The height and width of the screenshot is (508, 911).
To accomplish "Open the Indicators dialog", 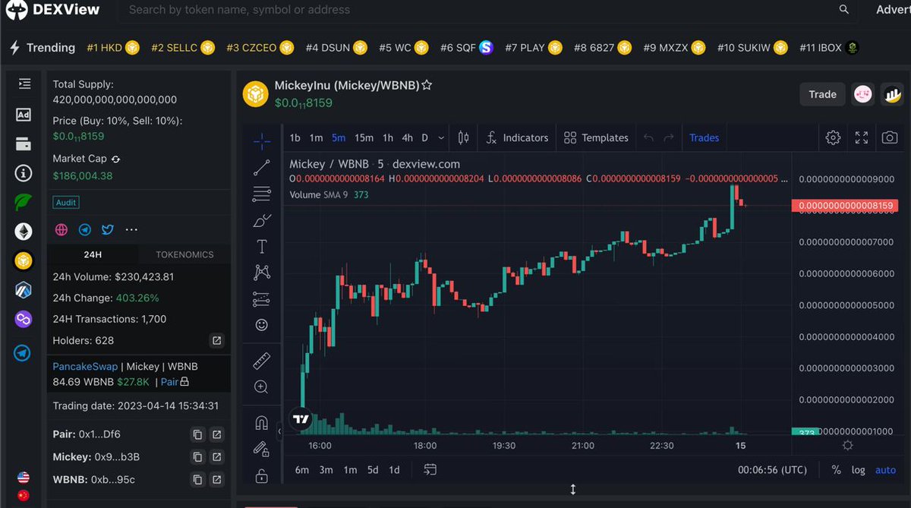I will pyautogui.click(x=517, y=137).
